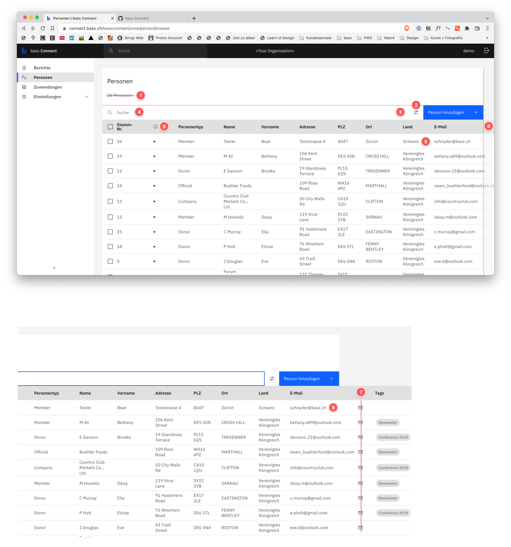The width and height of the screenshot is (511, 547).
Task: Click the top bar Suche field
Action: pyautogui.click(x=155, y=51)
